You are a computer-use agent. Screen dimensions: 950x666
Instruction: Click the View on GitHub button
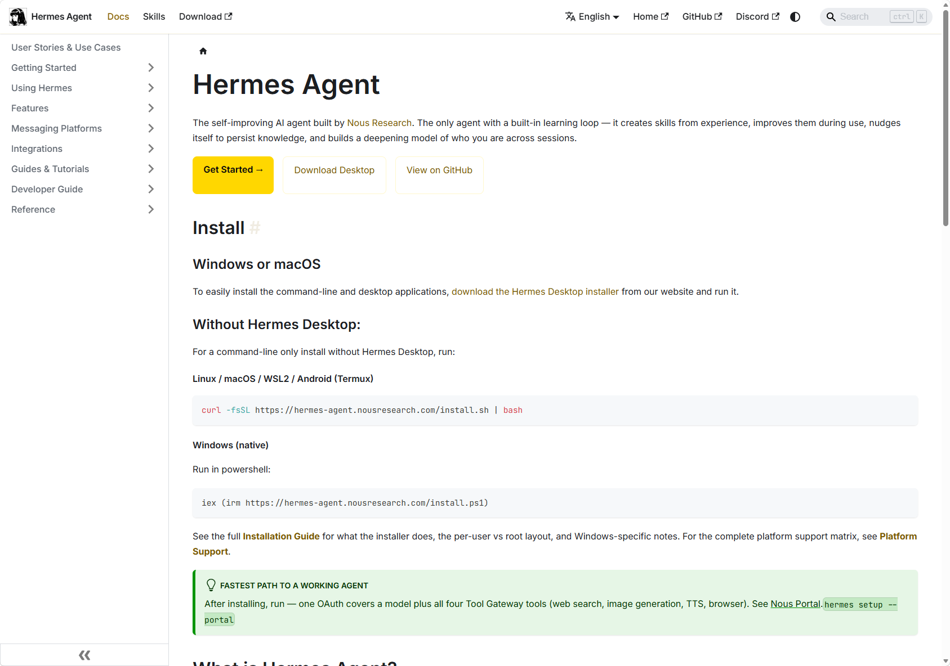(439, 175)
